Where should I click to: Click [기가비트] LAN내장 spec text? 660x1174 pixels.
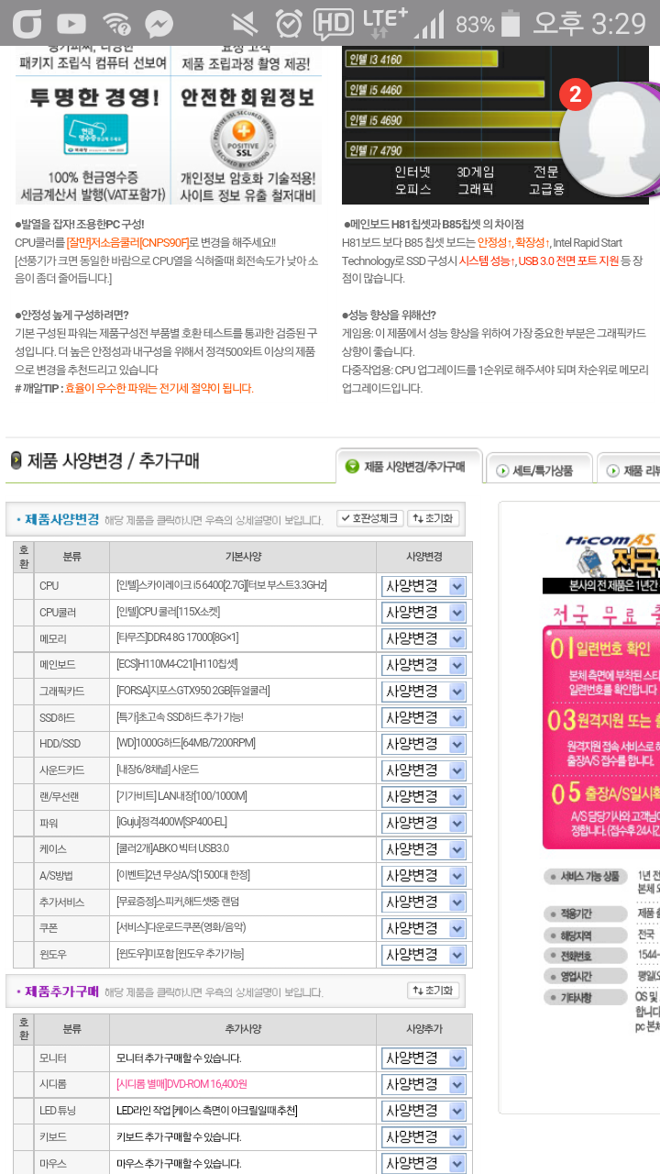click(x=181, y=797)
